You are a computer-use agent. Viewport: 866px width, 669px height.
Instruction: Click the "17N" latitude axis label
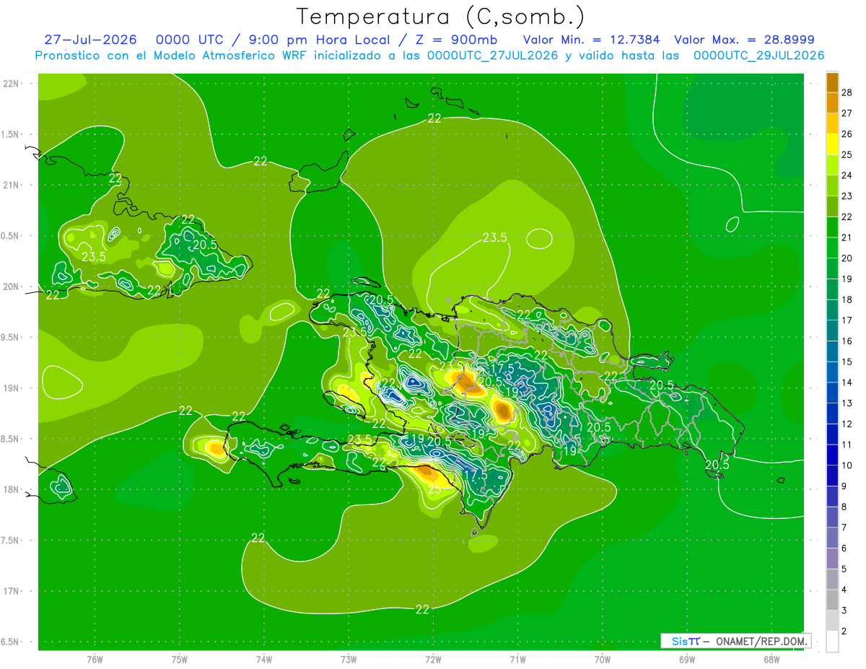tap(12, 591)
